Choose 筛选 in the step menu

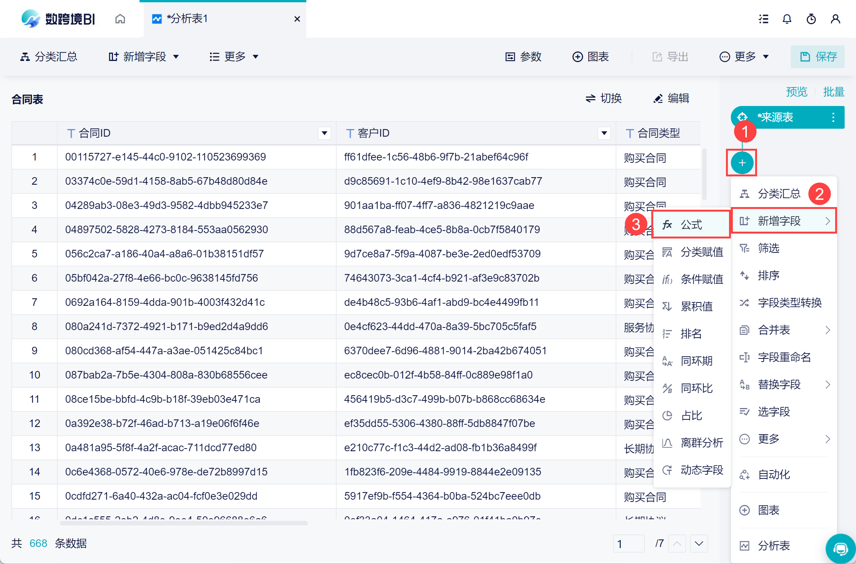[768, 248]
